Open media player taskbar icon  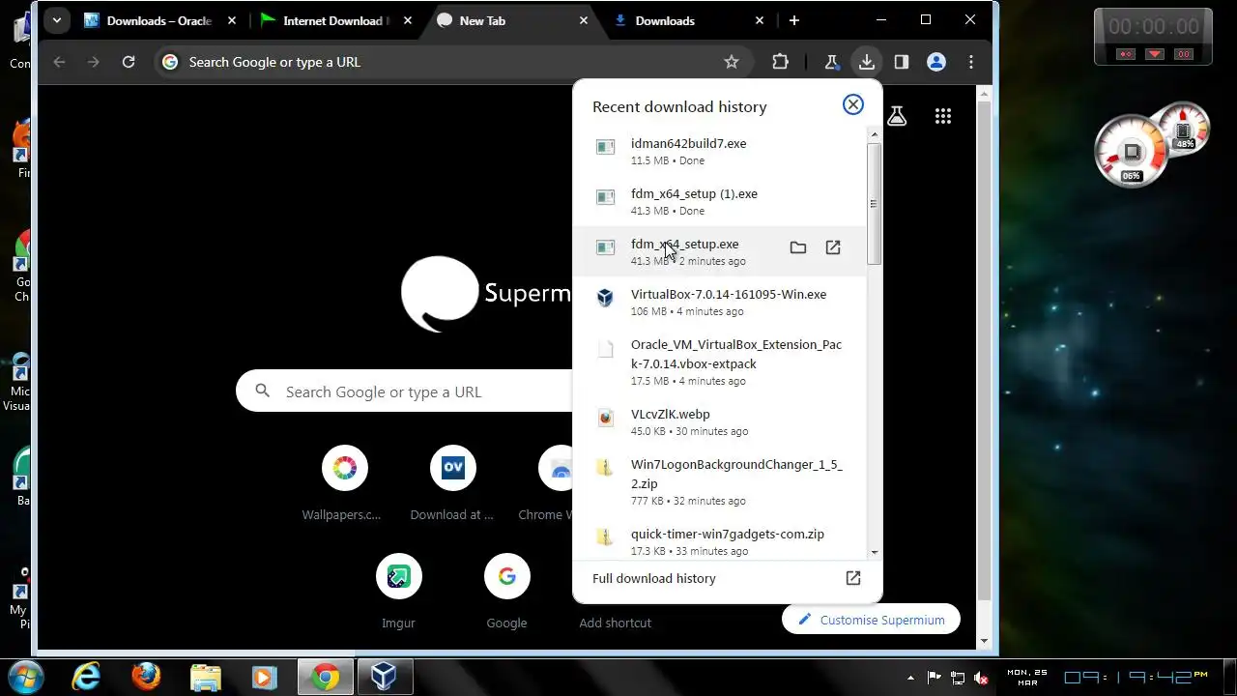265,677
